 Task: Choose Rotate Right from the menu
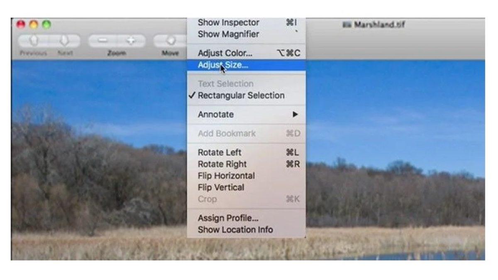tap(222, 164)
